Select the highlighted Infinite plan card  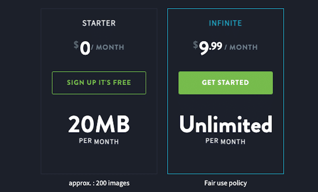click(225, 91)
